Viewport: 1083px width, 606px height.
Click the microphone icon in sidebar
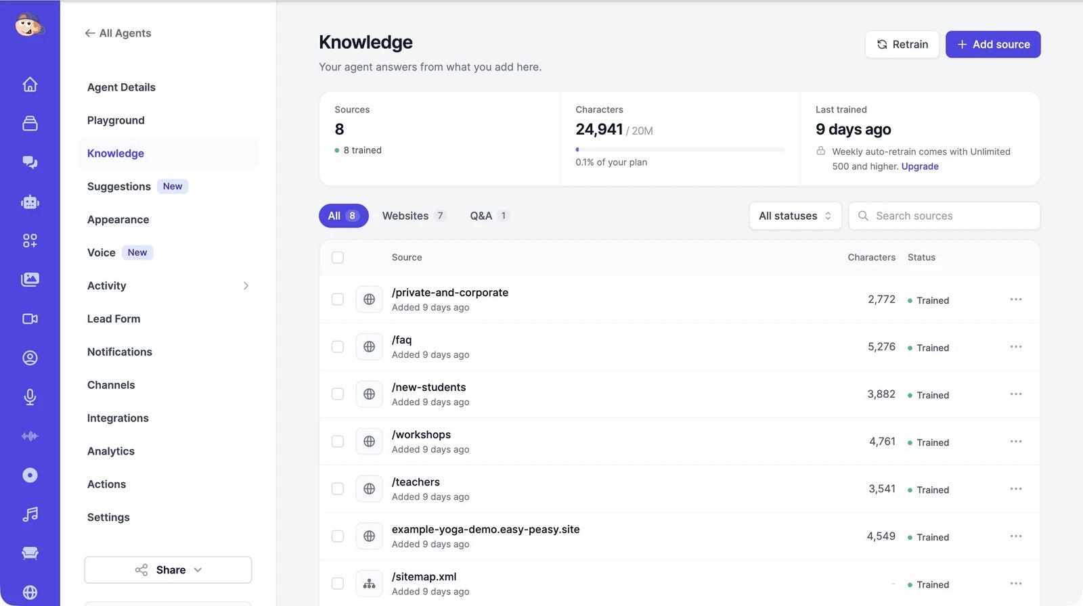coord(30,397)
